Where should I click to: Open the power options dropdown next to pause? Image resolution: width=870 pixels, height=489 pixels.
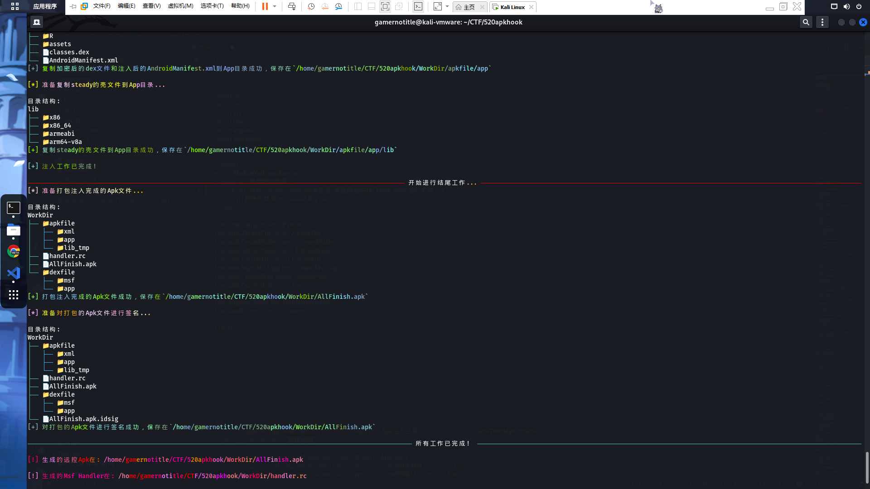[x=275, y=6]
